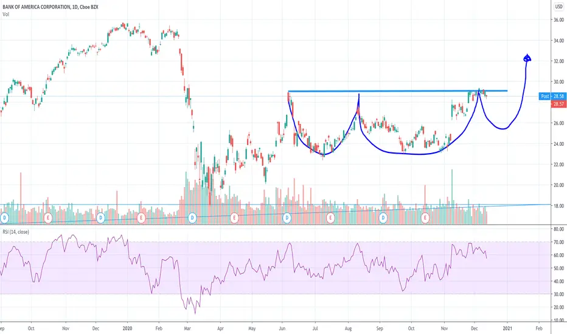Click the 36.00 price axis label
567x334 pixels.
(558, 20)
